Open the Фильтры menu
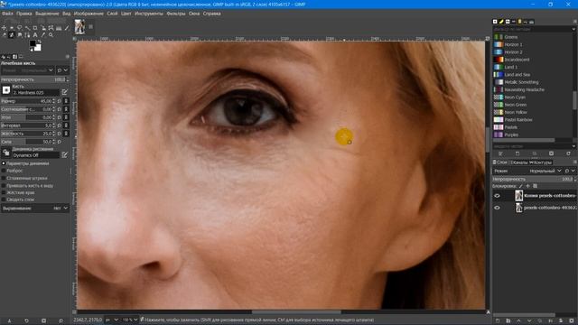This screenshot has height=325, width=578. (176, 14)
